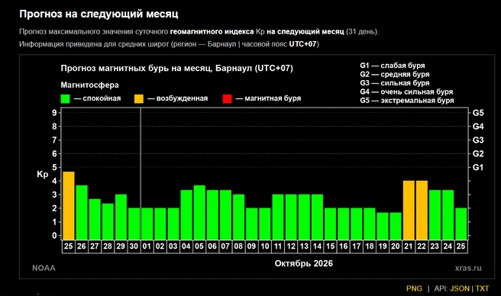Click the G1 label on right axis
Screen dimensions: 501x296
point(478,167)
